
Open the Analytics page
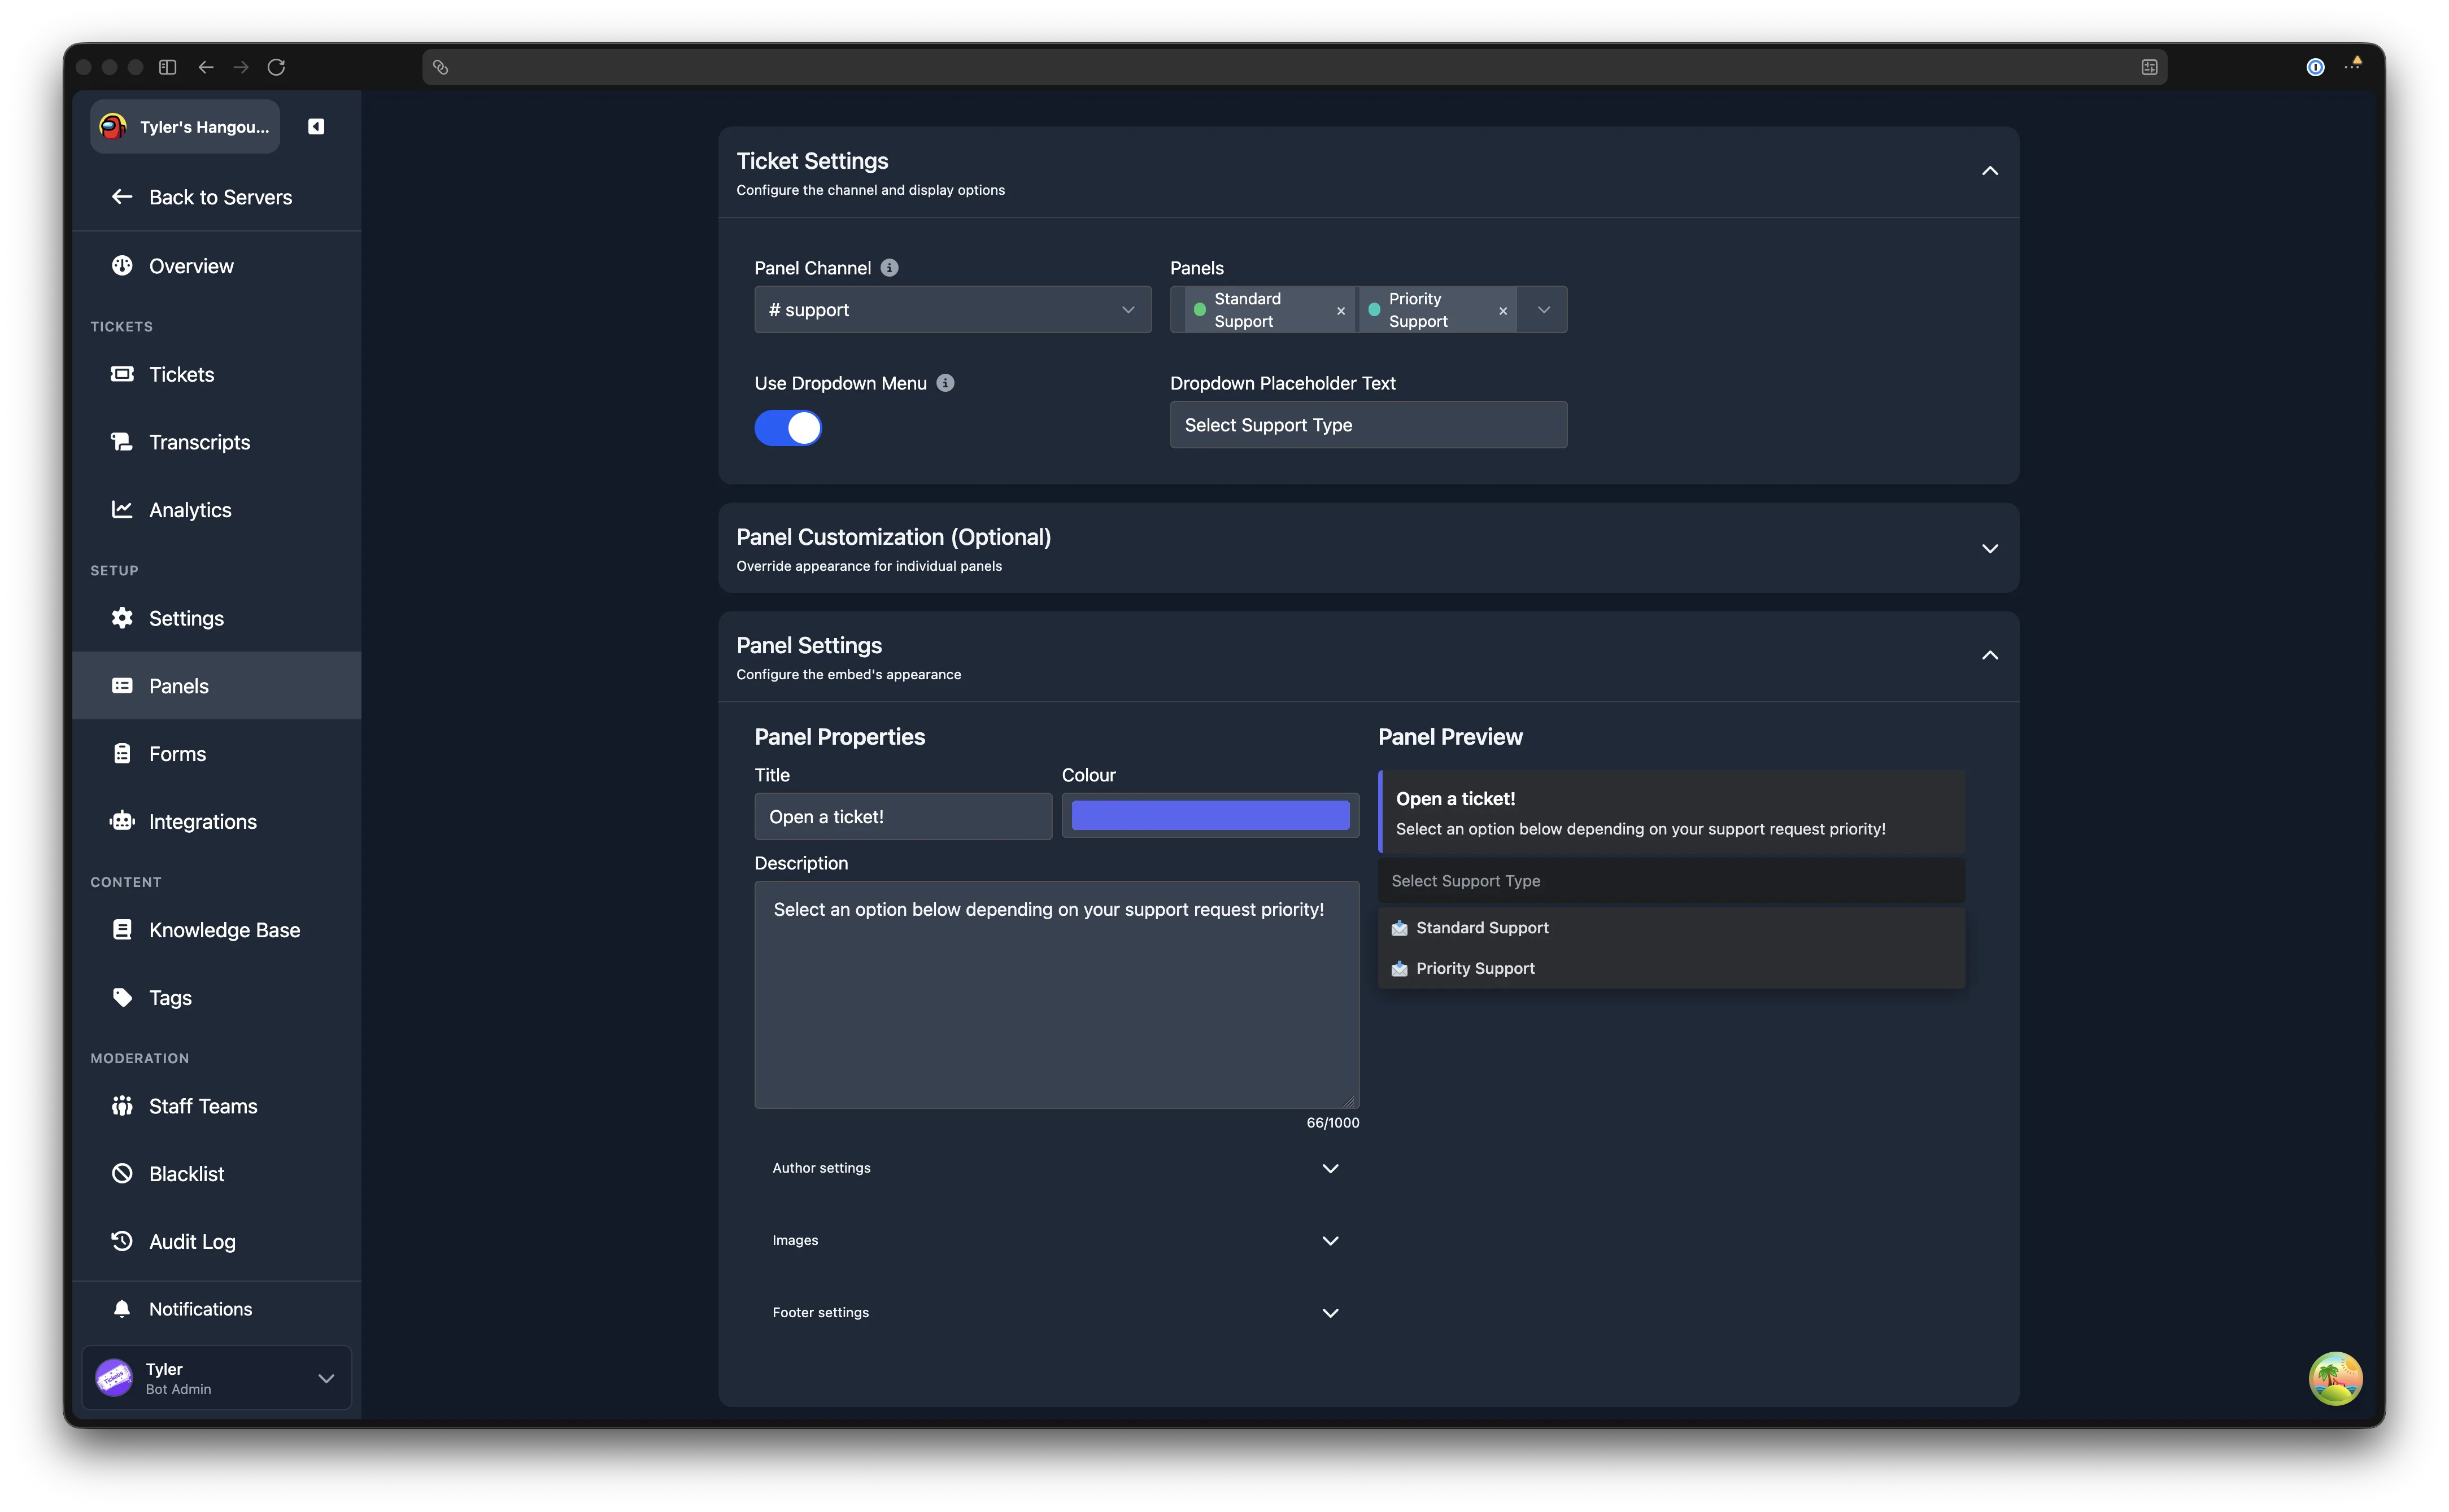click(216, 510)
